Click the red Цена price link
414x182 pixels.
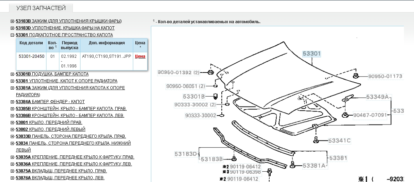tap(140, 56)
